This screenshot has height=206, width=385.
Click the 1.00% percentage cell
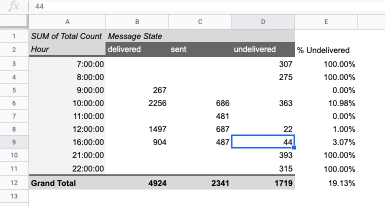326,129
